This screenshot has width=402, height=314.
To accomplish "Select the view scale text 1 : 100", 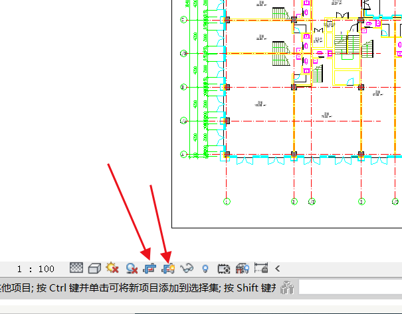I will pyautogui.click(x=37, y=269).
